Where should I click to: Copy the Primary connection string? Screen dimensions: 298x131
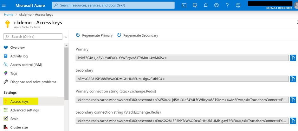[293, 100]
